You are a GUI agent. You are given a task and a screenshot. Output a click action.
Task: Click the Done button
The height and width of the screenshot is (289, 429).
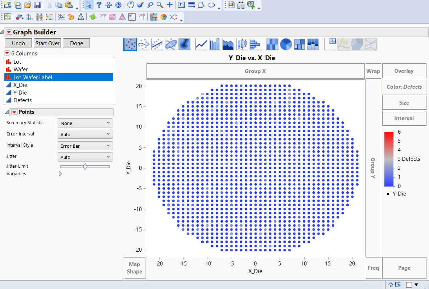[76, 43]
